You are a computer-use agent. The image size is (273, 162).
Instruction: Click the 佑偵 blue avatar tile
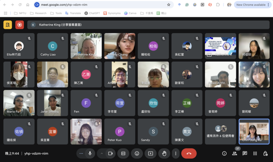19,132
